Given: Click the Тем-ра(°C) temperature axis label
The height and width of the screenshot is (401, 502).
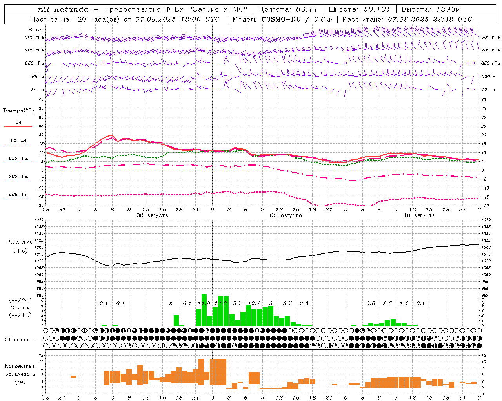Looking at the screenshot, I should point(19,111).
